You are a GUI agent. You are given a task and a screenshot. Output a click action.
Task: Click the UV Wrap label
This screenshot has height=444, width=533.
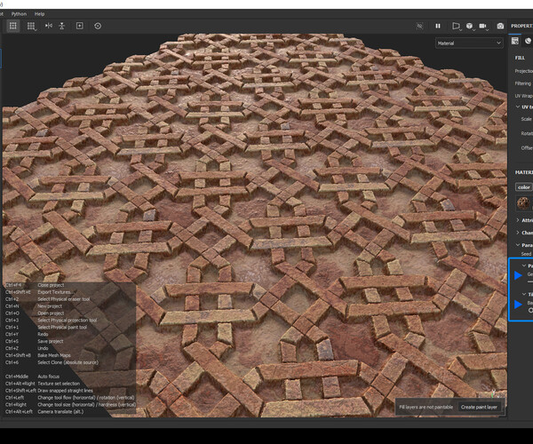(523, 96)
